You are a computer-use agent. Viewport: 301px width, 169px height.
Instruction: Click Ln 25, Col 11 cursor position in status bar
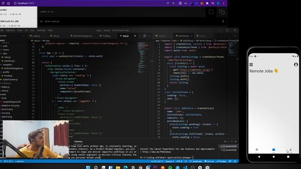point(157,161)
